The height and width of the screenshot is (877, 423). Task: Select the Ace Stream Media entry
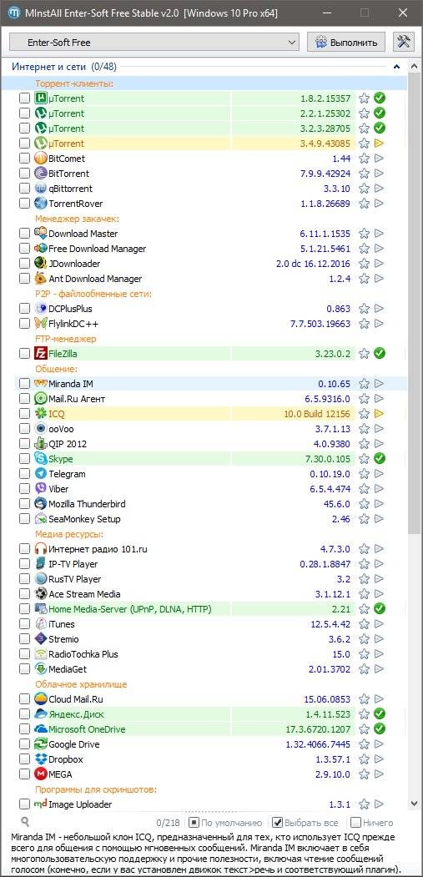[84, 594]
